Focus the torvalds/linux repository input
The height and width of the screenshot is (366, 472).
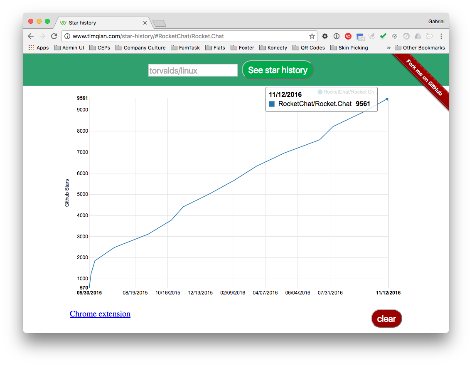pyautogui.click(x=193, y=70)
